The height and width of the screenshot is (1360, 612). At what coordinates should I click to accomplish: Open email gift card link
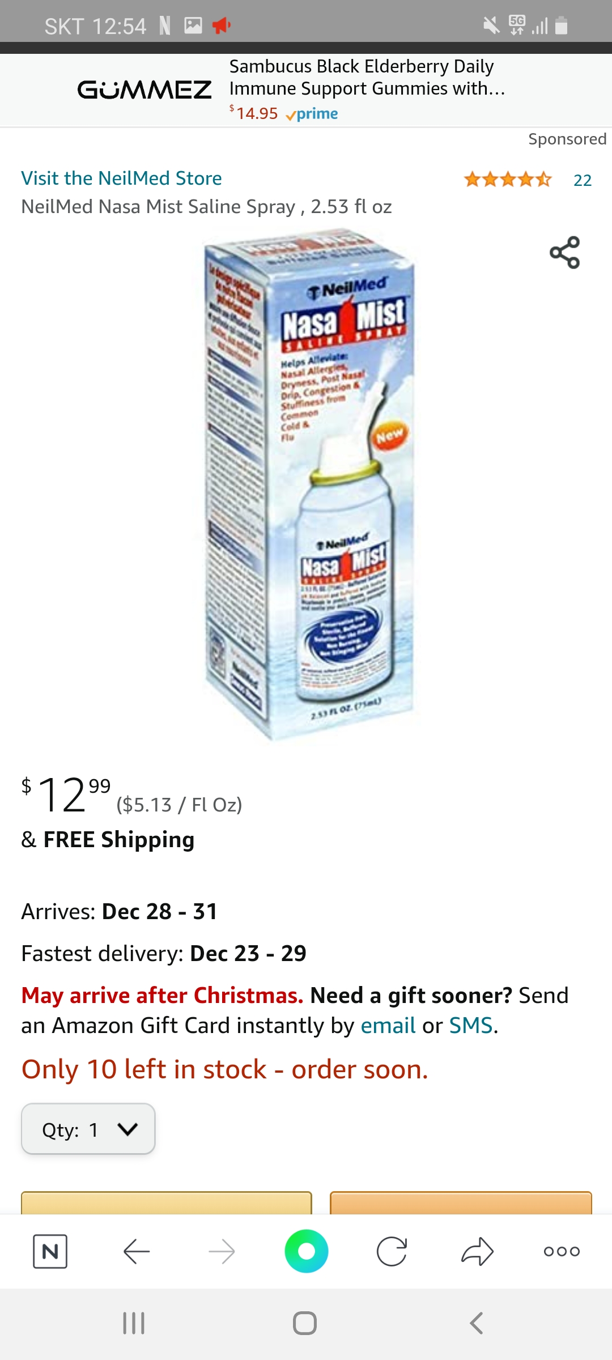coord(388,1025)
